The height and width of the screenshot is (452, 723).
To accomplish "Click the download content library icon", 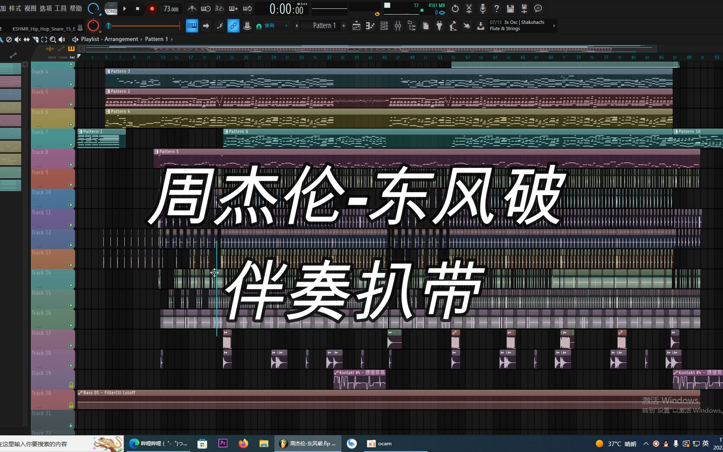I will (x=481, y=26).
